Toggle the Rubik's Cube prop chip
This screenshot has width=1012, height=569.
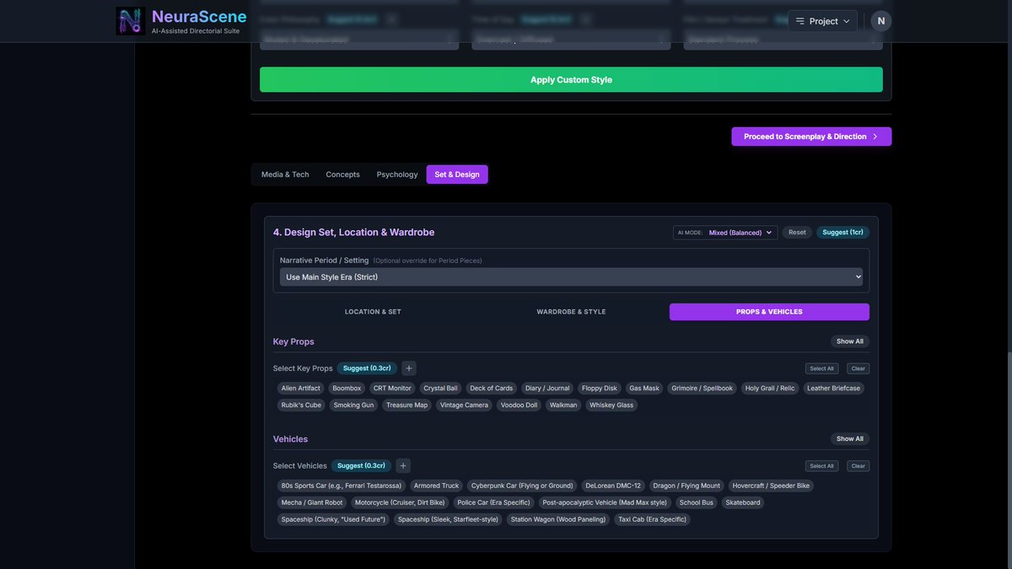301,405
